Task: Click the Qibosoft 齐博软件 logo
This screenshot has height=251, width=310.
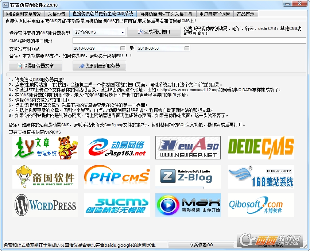Action: pyautogui.click(x=261, y=205)
